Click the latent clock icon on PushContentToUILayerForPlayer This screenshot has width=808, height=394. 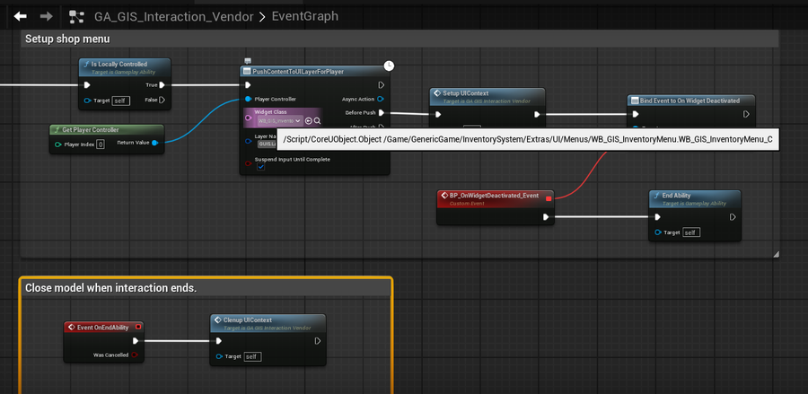click(390, 66)
